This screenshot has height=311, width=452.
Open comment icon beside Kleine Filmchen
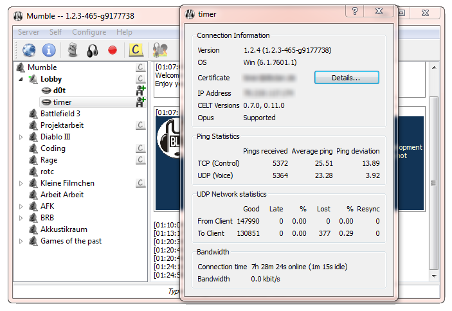pyautogui.click(x=140, y=183)
